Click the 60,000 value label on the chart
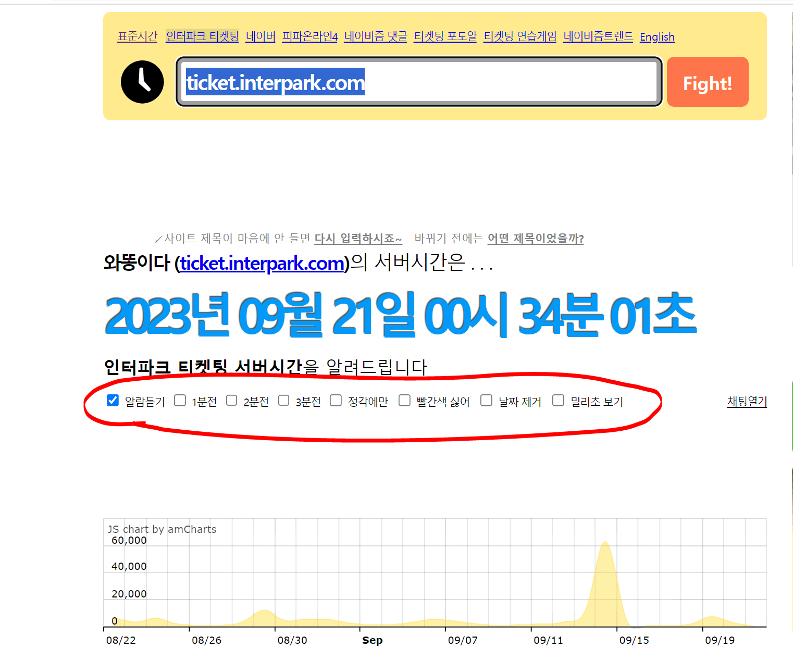Viewport: 793px width, 648px height. (129, 540)
